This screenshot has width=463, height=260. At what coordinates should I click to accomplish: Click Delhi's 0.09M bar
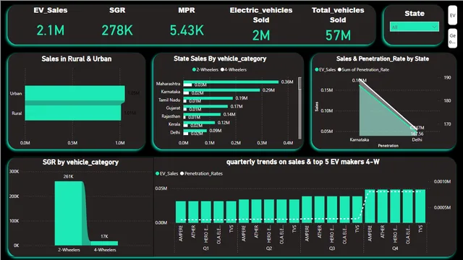pos(195,131)
